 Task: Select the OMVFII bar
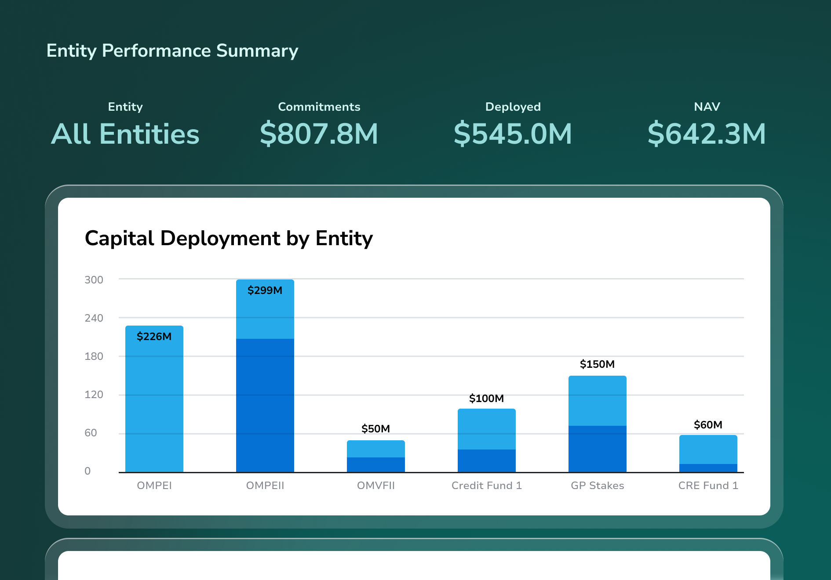376,456
